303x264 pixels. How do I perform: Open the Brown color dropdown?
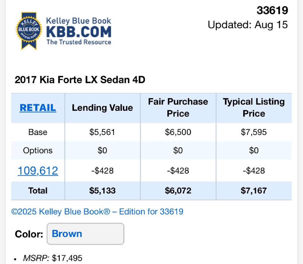[86, 234]
